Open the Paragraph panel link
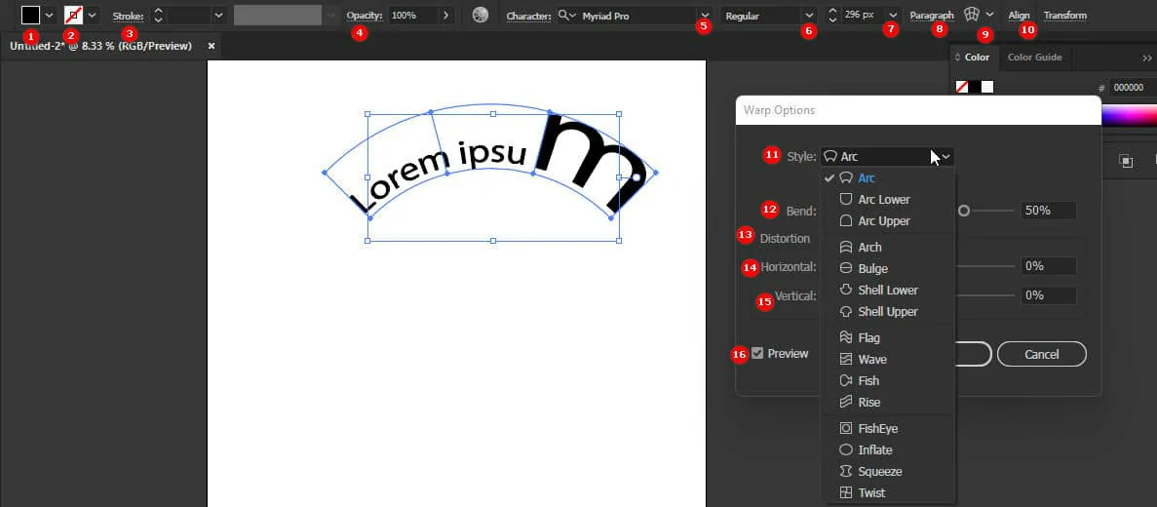 932,16
